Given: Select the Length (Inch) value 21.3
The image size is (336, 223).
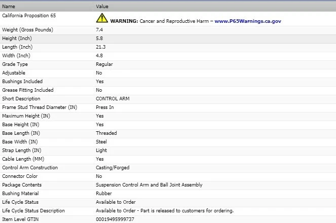Looking at the screenshot, I should pos(101,47).
